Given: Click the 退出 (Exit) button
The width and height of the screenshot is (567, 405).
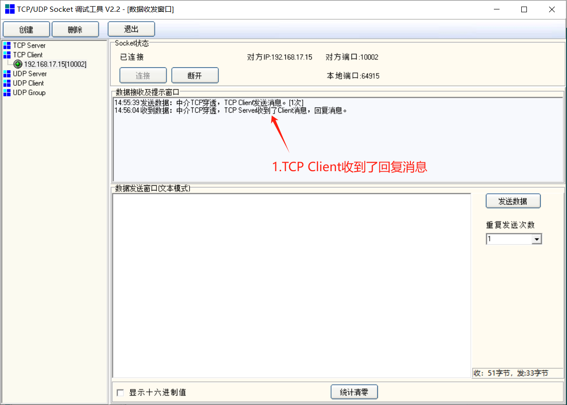Looking at the screenshot, I should click(x=131, y=29).
